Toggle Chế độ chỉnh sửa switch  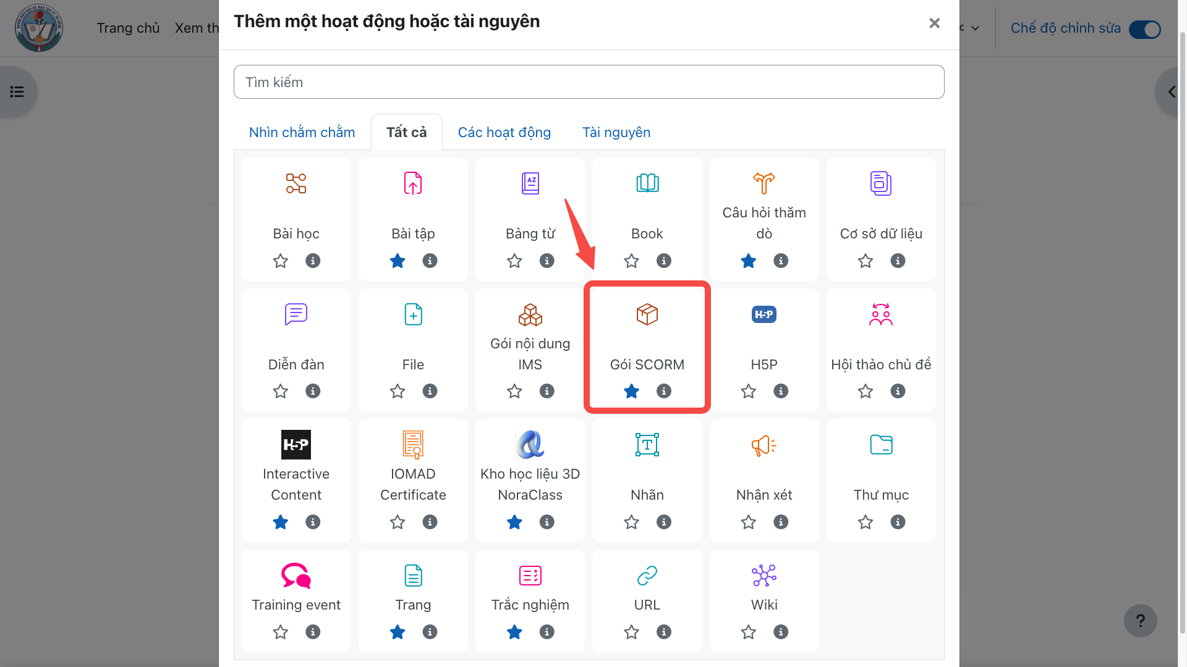[1145, 29]
